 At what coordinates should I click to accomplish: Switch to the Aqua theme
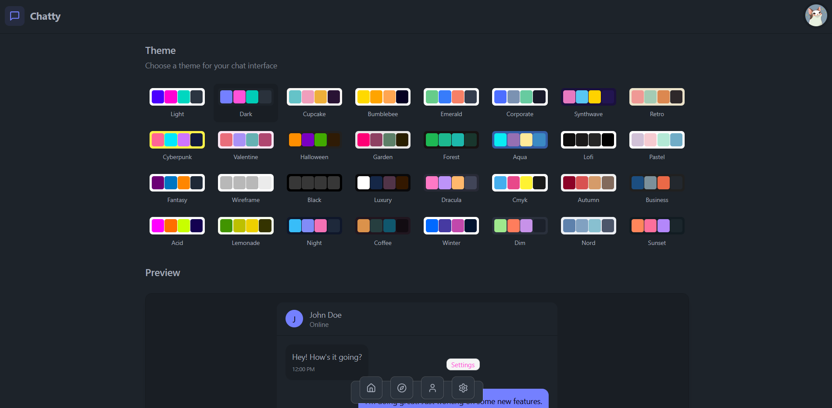(x=520, y=146)
